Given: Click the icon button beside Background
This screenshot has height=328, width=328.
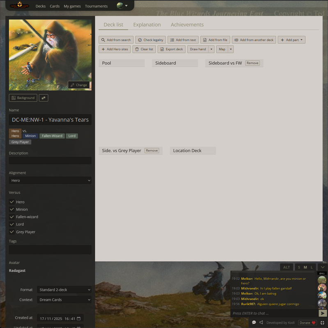Looking at the screenshot, I should [44, 98].
